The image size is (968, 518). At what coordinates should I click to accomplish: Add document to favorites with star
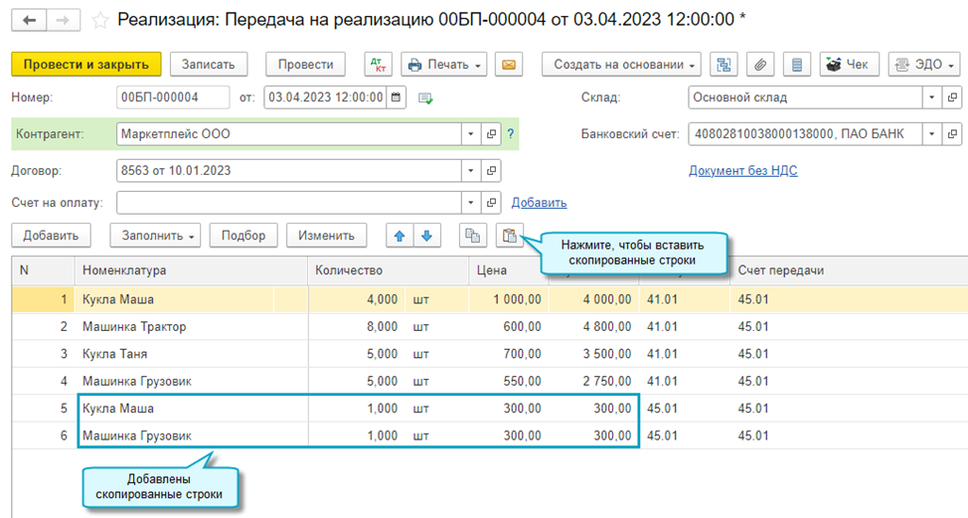tap(100, 20)
